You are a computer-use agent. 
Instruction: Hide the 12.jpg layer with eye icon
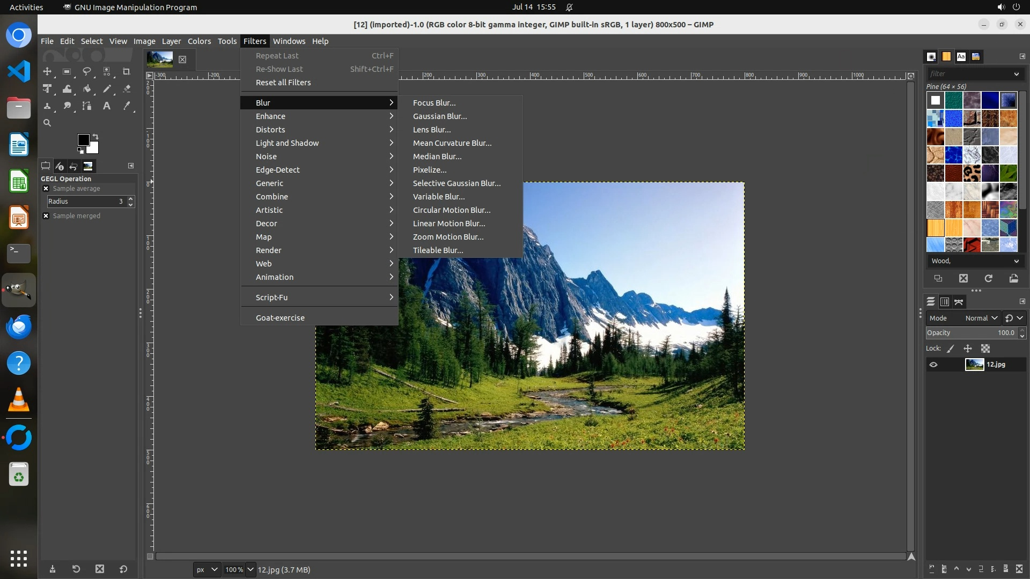pyautogui.click(x=933, y=365)
